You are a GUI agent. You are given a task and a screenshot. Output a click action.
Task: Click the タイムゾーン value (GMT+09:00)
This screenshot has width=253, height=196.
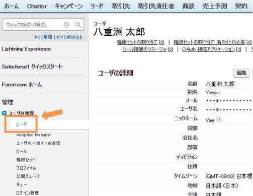coord(229,176)
